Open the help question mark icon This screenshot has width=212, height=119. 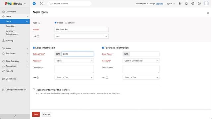click(199, 4)
